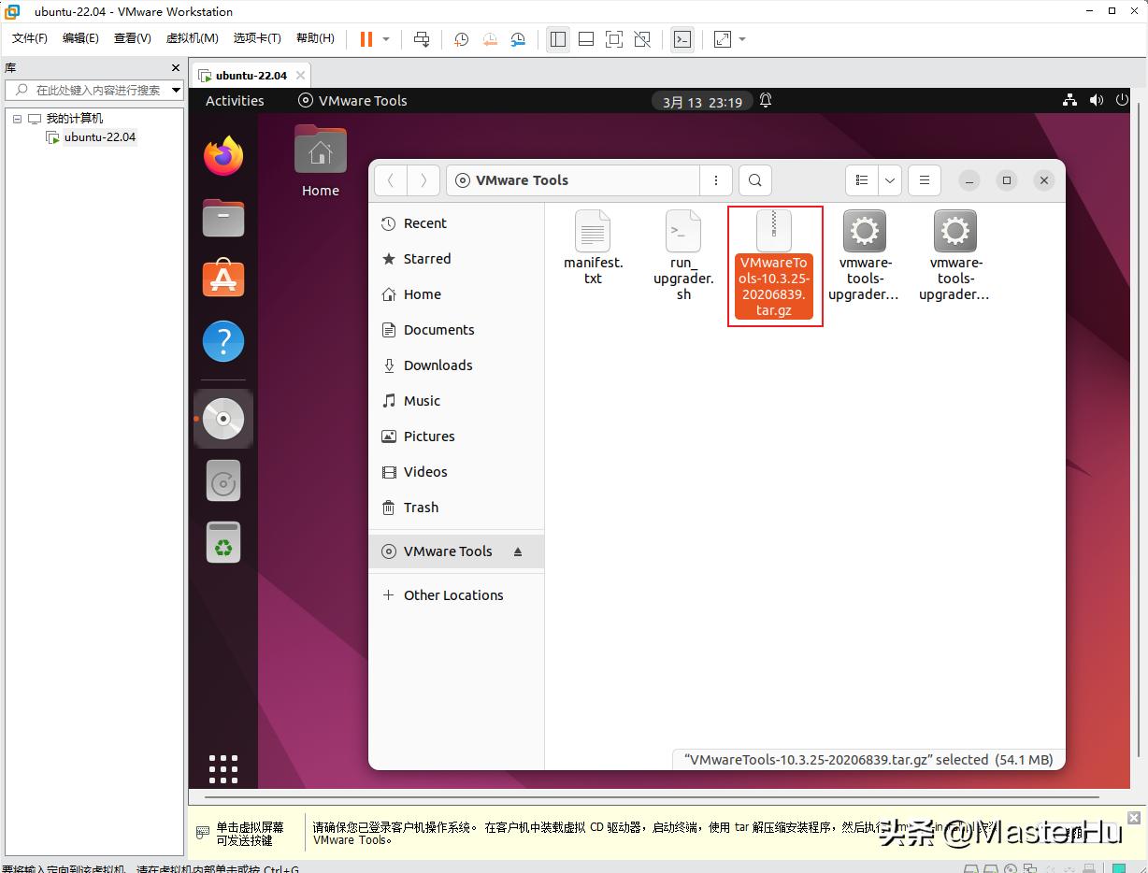Screen dimensions: 1148x873
Task: Suspend the virtual machine with Pause icon
Action: [x=365, y=38]
